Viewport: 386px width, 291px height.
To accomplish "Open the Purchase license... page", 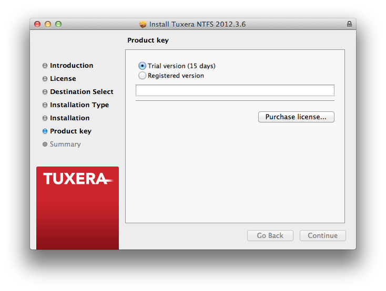I will [296, 117].
